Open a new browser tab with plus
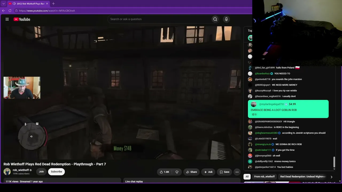 tap(53, 4)
